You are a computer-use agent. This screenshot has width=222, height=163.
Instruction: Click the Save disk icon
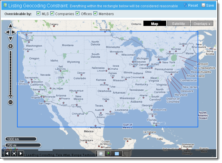click(x=204, y=5)
